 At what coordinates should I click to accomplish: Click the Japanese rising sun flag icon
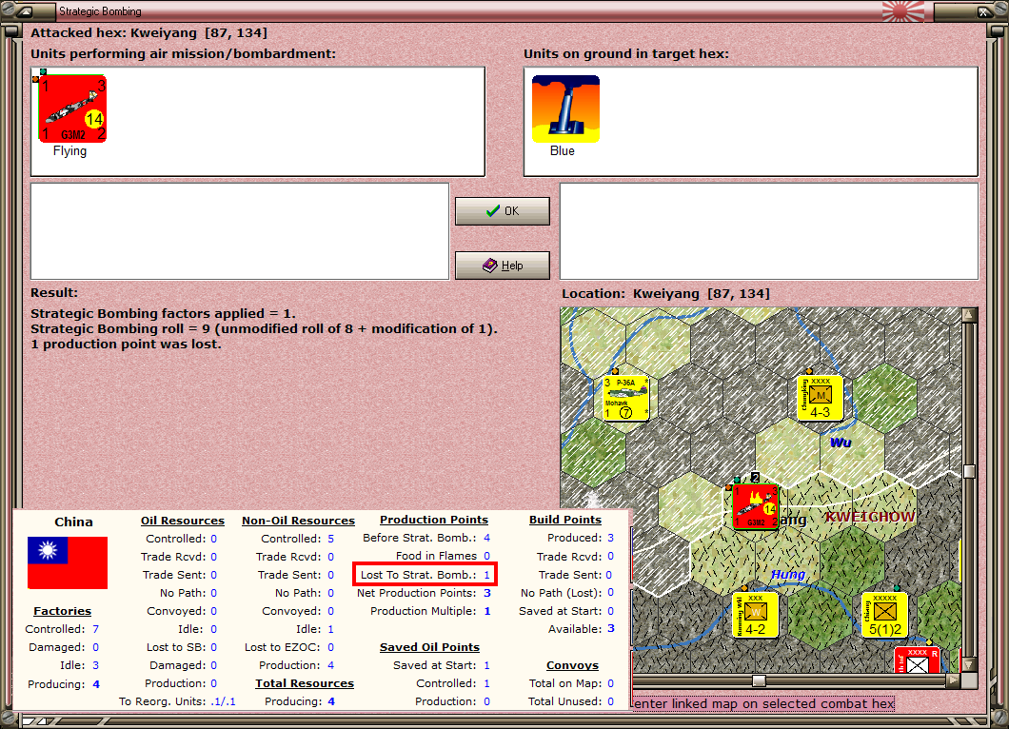(902, 10)
